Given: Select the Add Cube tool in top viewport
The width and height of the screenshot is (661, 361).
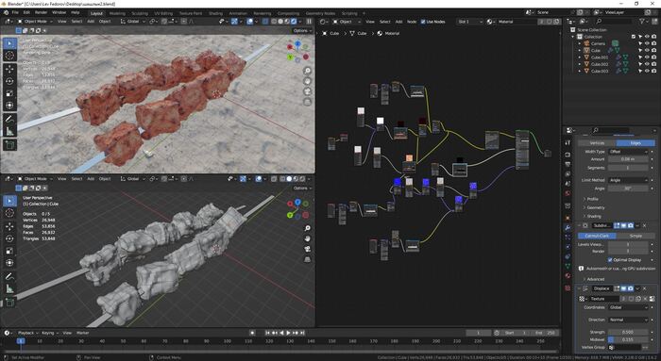Looking at the screenshot, I should (9, 145).
